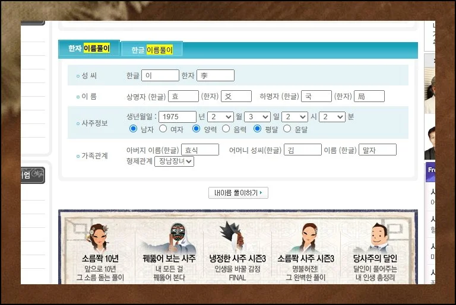Click the 소름짝 10년 character icon
This screenshot has height=305, width=456.
[100, 237]
